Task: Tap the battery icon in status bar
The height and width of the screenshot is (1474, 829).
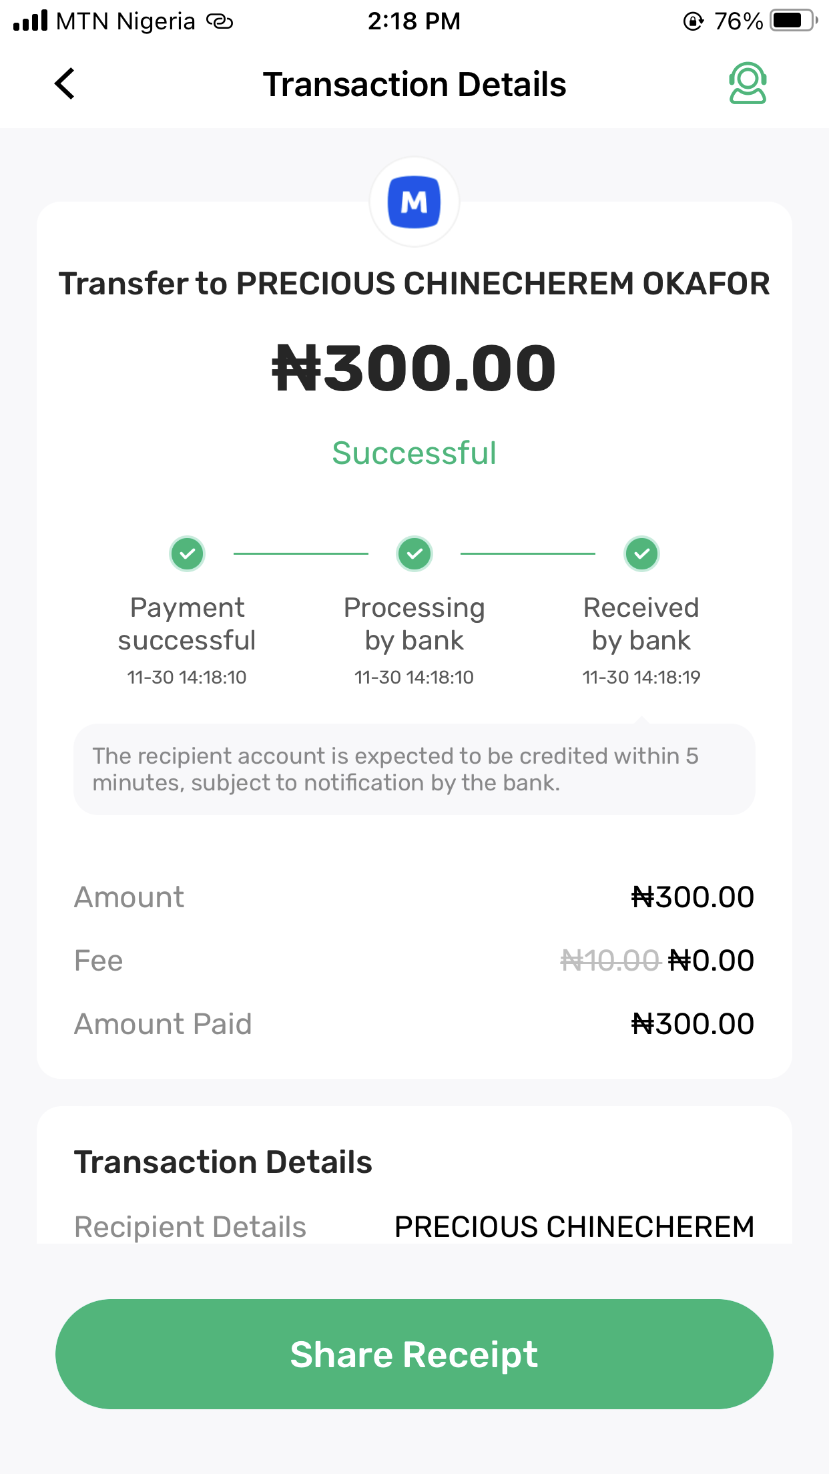Action: click(x=792, y=21)
